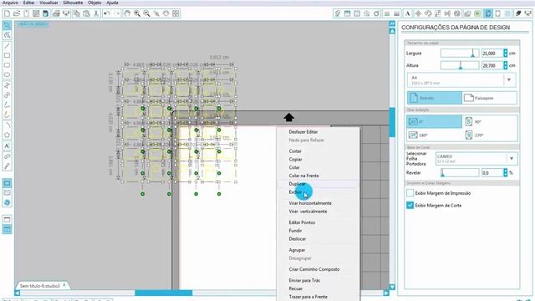Click the eraser icon in the top-right toolbar

point(518,13)
